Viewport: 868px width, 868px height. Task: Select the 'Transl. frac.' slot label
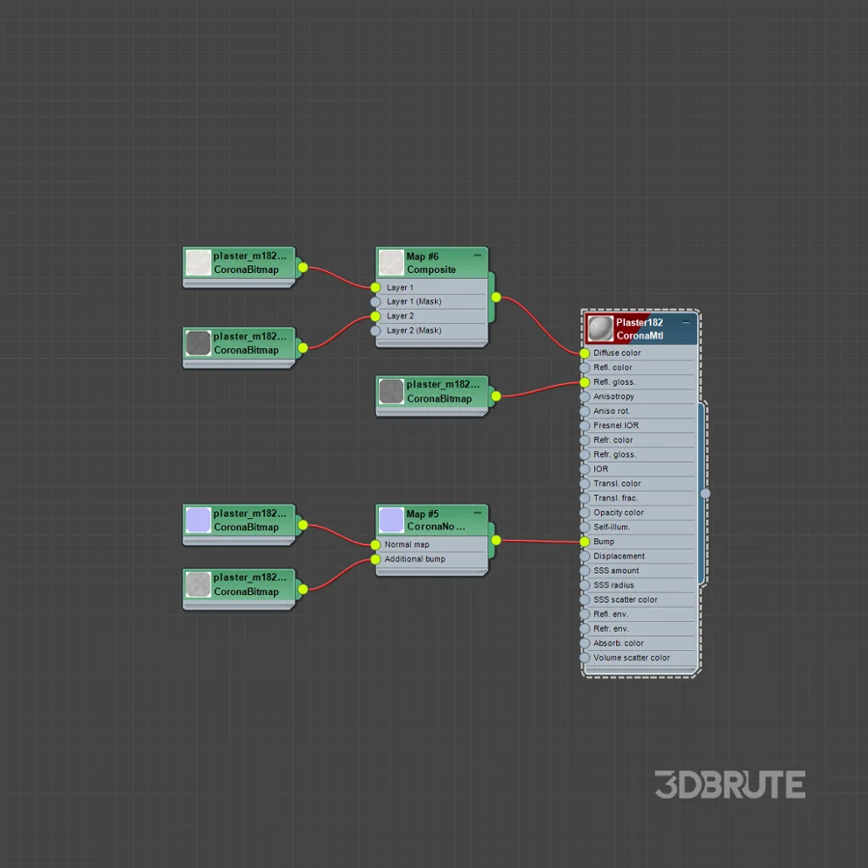(615, 499)
